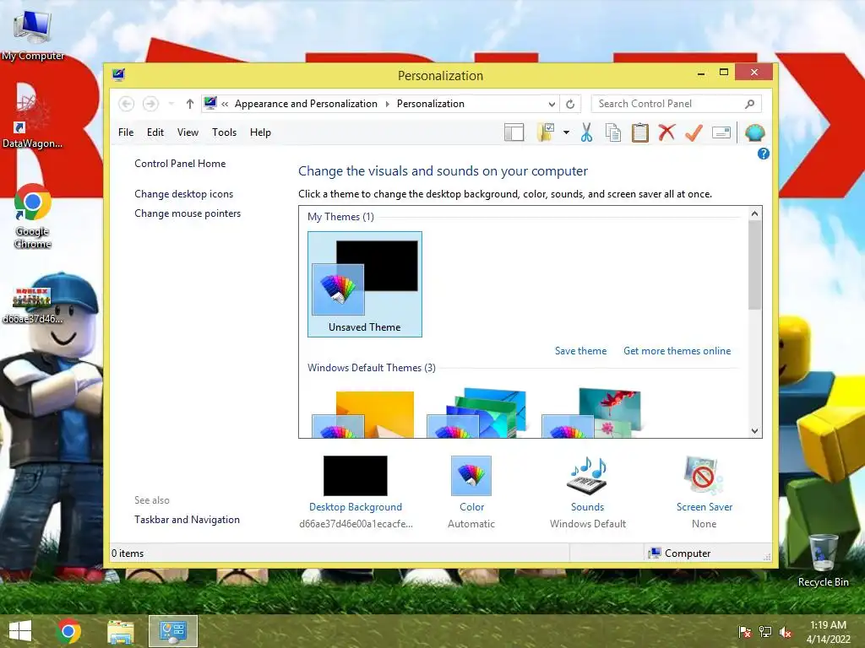865x648 pixels.
Task: Click the Cut scissors toolbar icon
Action: (586, 132)
